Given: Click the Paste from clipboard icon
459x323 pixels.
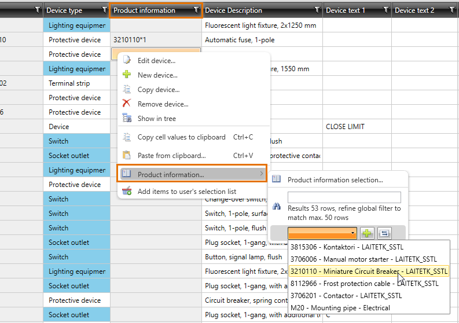Looking at the screenshot, I should [x=127, y=156].
